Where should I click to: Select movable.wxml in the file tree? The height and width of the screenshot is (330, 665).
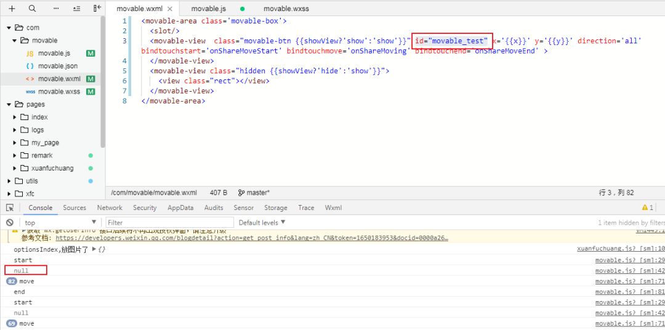[x=52, y=79]
